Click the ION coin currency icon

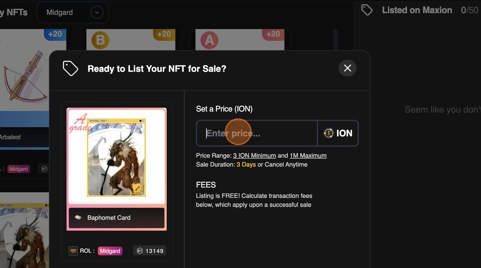(x=328, y=133)
